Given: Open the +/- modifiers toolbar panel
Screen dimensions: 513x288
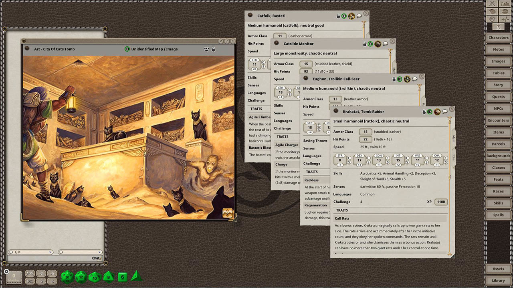Looking at the screenshot, I should tap(505, 19).
